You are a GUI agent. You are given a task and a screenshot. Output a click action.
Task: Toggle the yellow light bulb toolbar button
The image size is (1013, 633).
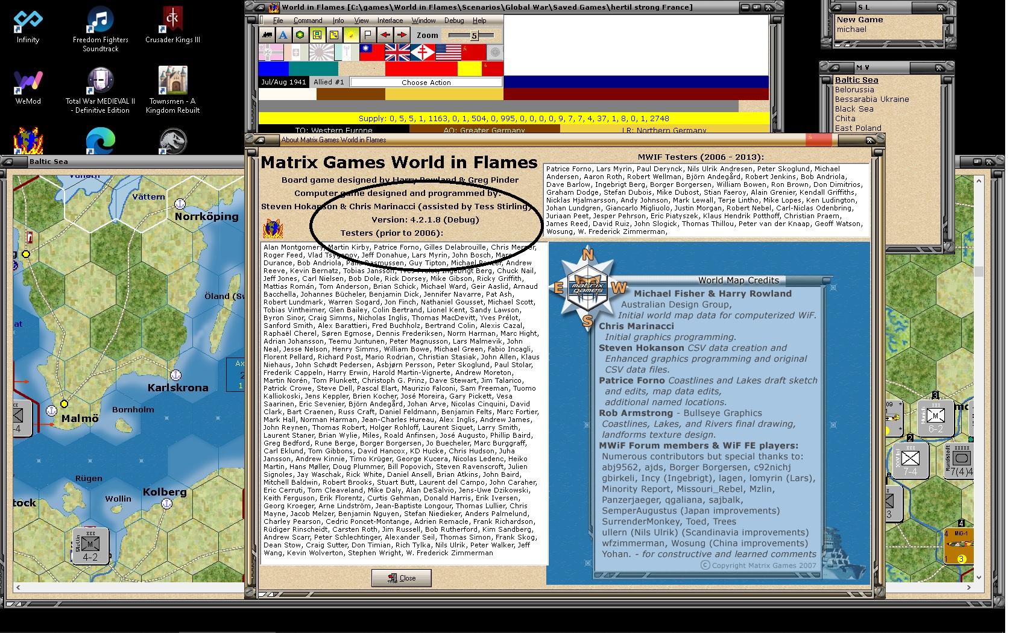tap(351, 35)
